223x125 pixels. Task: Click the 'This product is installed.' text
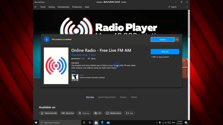coord(62,39)
